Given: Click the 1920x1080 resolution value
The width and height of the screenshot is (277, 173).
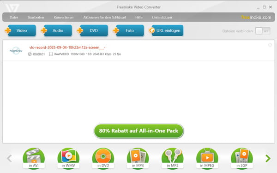Looking at the screenshot, I should pos(78,54).
